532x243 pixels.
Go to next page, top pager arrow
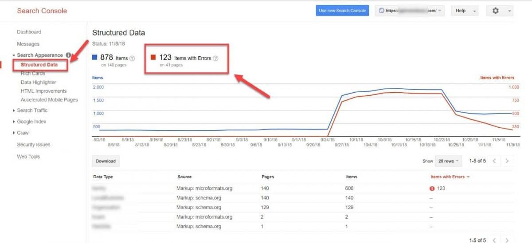click(507, 161)
